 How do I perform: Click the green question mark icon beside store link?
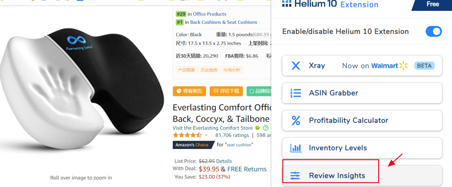click(266, 128)
